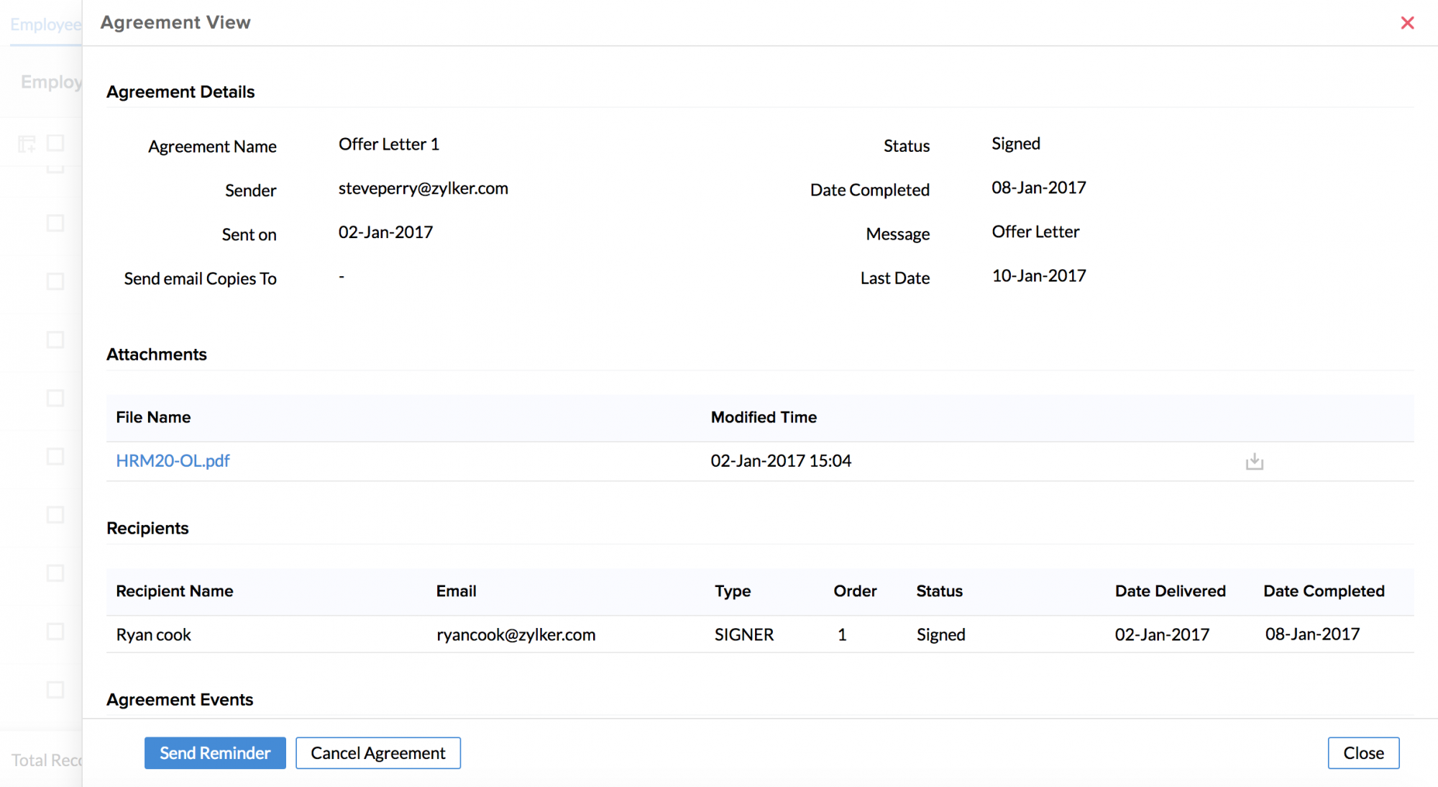This screenshot has height=787, width=1438.
Task: Tick the bottom-most dimmed checkbox in the background list
Action: pyautogui.click(x=55, y=689)
